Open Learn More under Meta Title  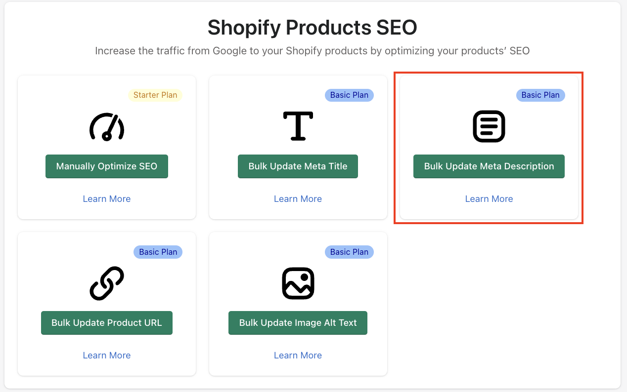298,199
